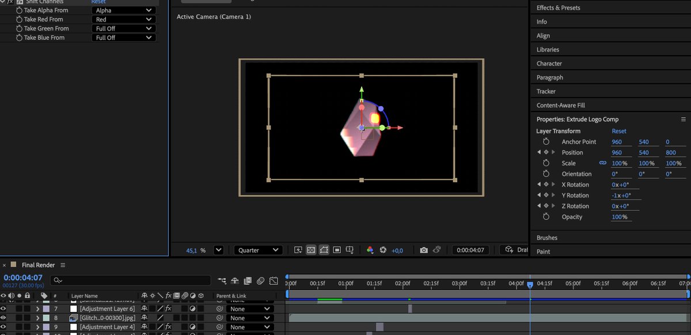Expand Adjustment Layer 6 properties

pyautogui.click(x=38, y=309)
